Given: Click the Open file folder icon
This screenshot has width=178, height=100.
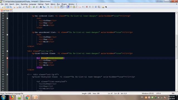Looking at the screenshot, I should (x=5, y=7).
